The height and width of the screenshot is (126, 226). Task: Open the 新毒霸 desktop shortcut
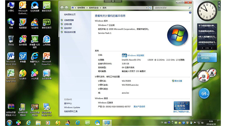point(23,57)
